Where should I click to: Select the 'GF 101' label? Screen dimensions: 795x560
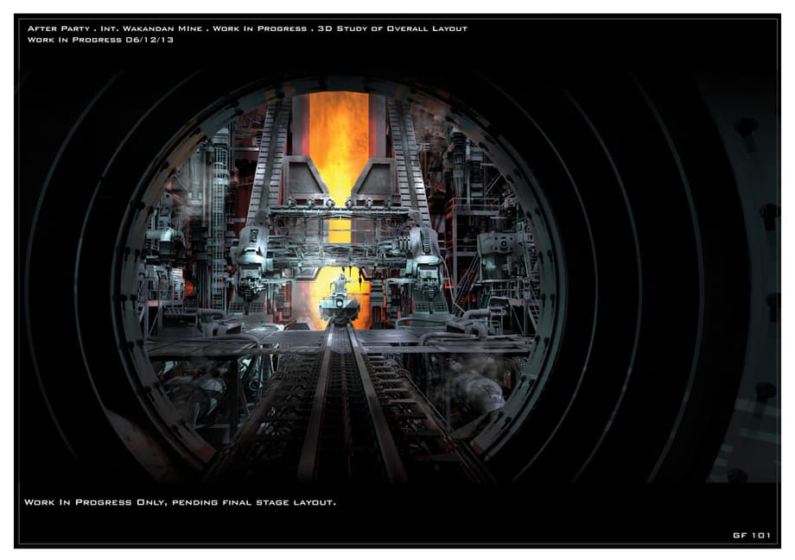pyautogui.click(x=750, y=536)
